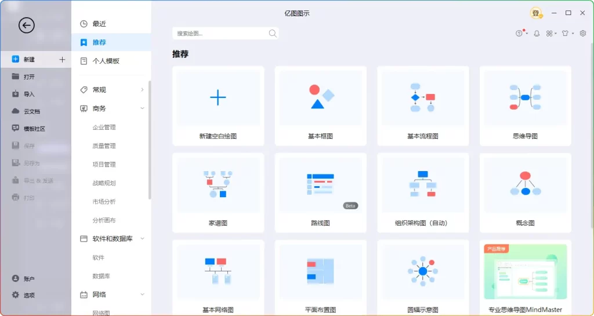Click the plus icon beside 新建

[63, 59]
